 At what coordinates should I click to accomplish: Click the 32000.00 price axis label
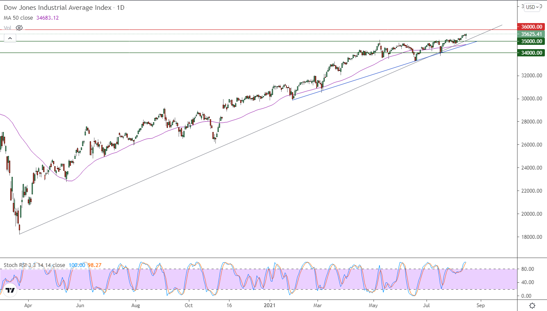pyautogui.click(x=532, y=76)
